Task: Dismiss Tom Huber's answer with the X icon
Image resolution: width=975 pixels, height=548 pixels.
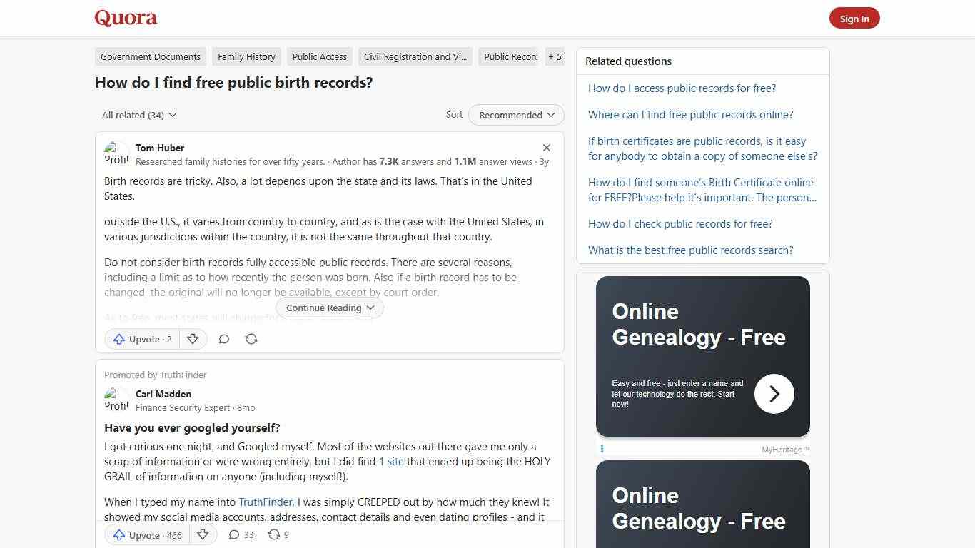Action: pyautogui.click(x=546, y=147)
